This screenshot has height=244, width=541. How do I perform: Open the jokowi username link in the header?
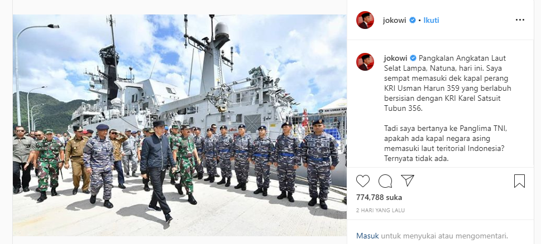(x=395, y=20)
